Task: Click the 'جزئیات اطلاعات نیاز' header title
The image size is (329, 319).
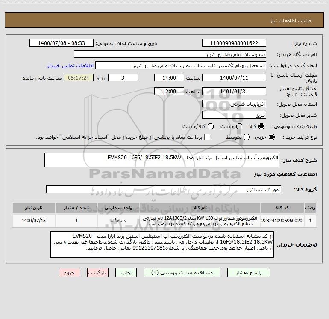Action: tap(291, 21)
